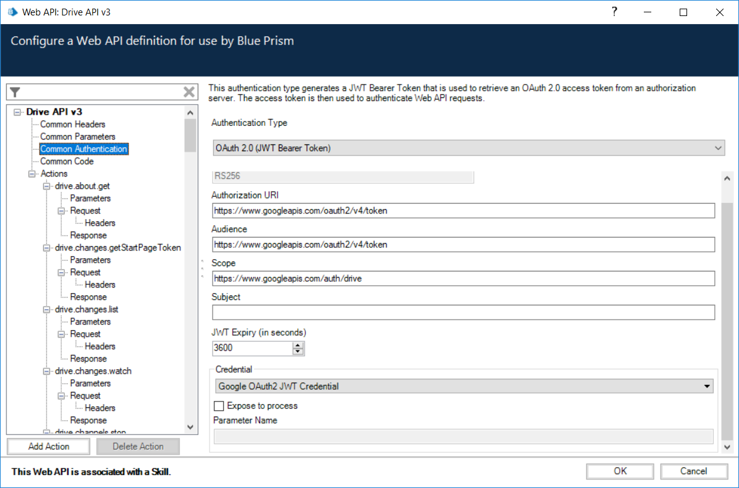Enable Expose to process checkbox

(219, 406)
